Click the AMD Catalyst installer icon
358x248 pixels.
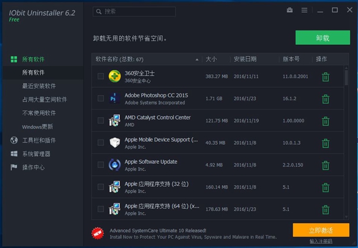click(x=114, y=121)
